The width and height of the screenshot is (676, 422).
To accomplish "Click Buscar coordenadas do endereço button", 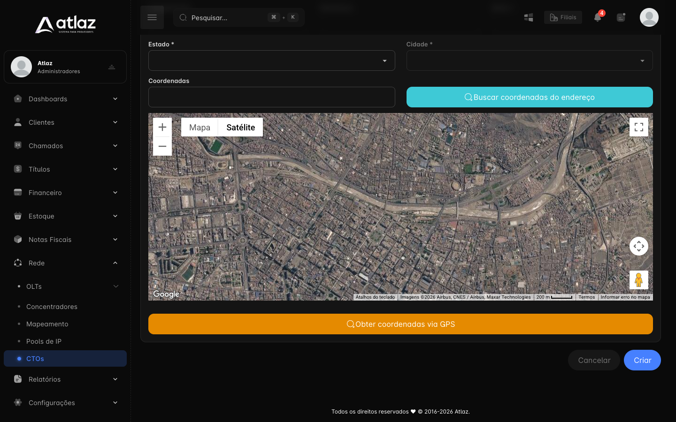I will click(530, 97).
